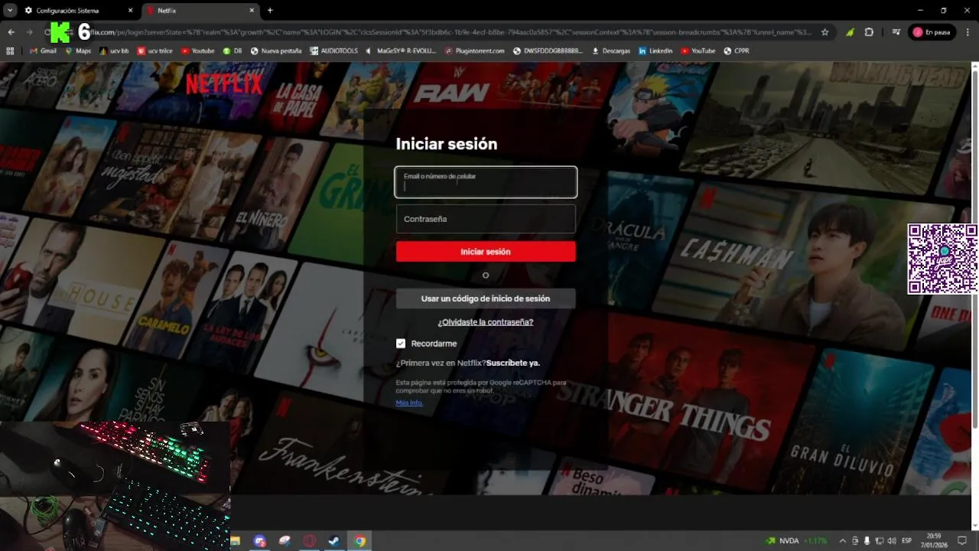
Task: Open the volume icon in system tray
Action: pos(891,541)
